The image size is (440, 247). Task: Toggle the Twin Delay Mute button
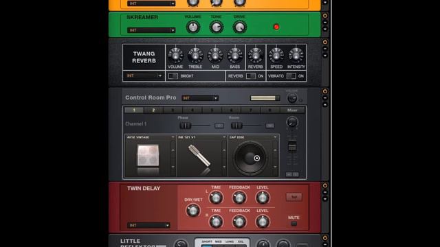(x=294, y=224)
